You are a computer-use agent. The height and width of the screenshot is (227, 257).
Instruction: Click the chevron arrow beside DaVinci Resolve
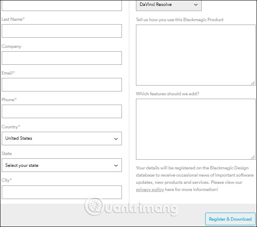196,5
